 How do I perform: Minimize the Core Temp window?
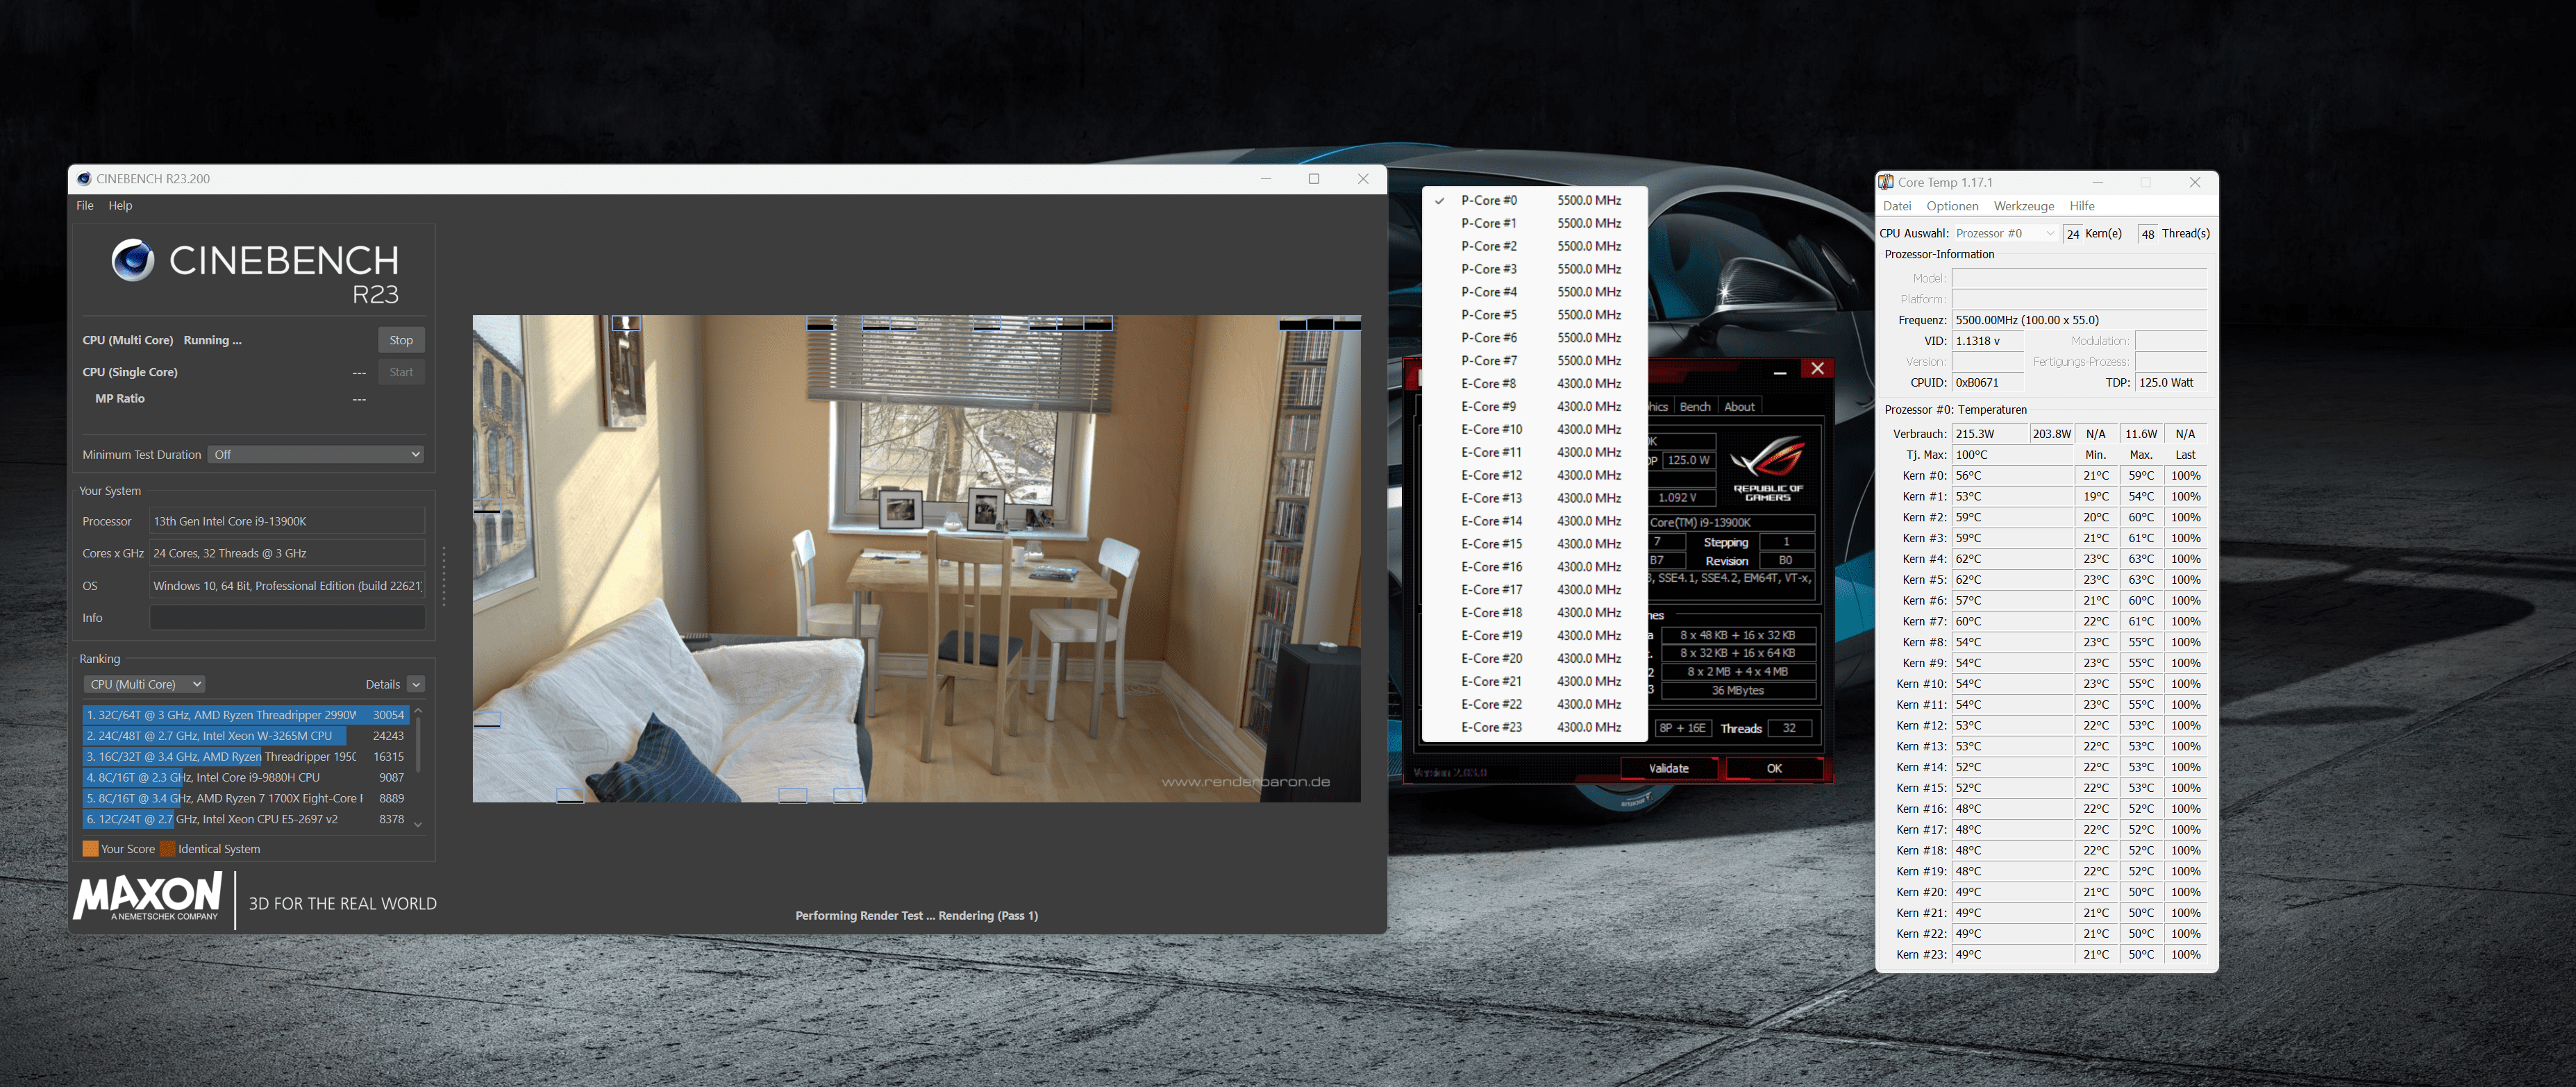[2097, 182]
